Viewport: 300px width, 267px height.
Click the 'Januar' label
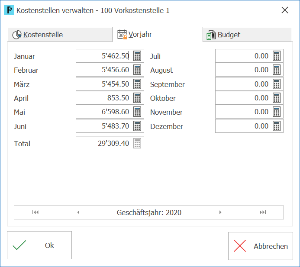point(24,56)
